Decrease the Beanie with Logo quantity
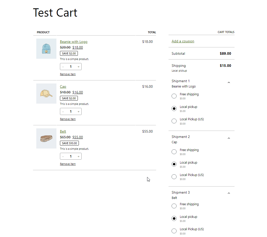Viewport: 267px width, 237px height. [x=63, y=67]
